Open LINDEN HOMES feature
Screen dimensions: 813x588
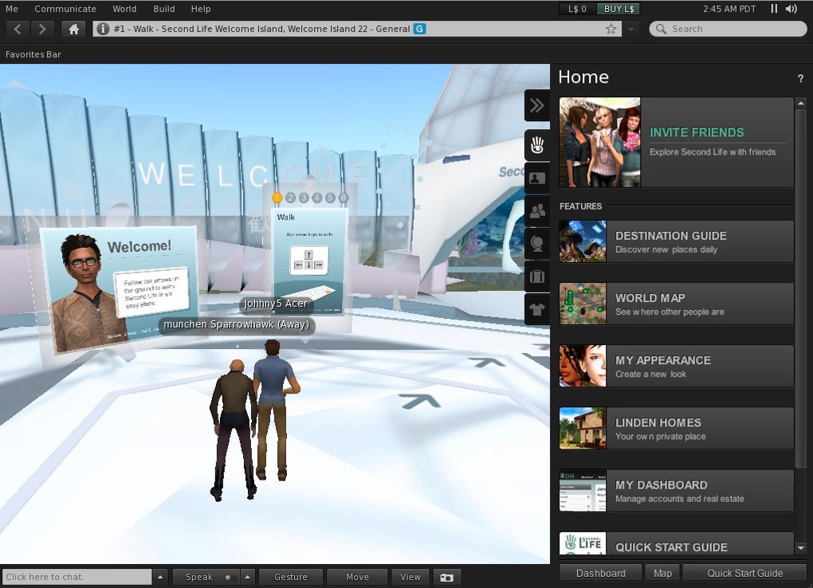[x=676, y=429]
